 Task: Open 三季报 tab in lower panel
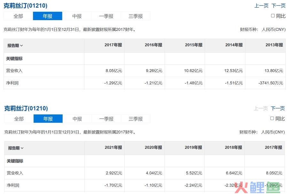pyautogui.click(x=136, y=119)
